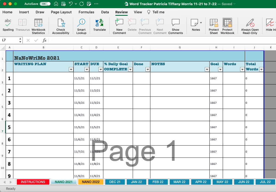Open the DUE column filter dropdown

pos(101,69)
